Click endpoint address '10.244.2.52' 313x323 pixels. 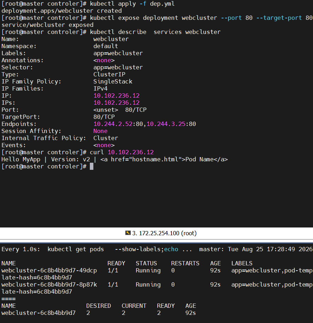click(x=113, y=124)
